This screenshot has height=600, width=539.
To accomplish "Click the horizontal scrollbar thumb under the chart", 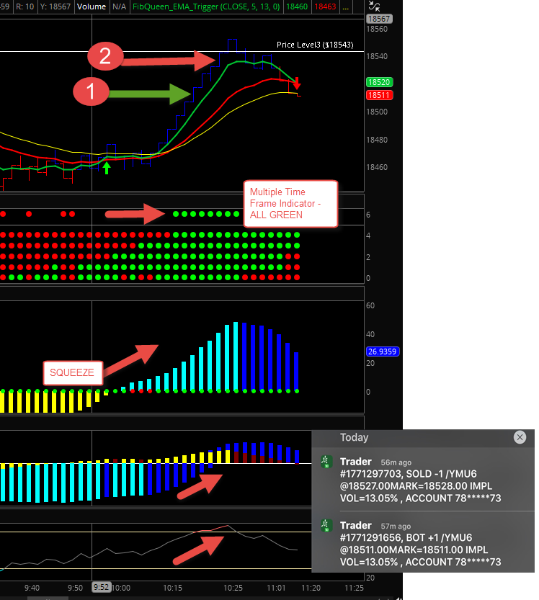I will point(48,598).
